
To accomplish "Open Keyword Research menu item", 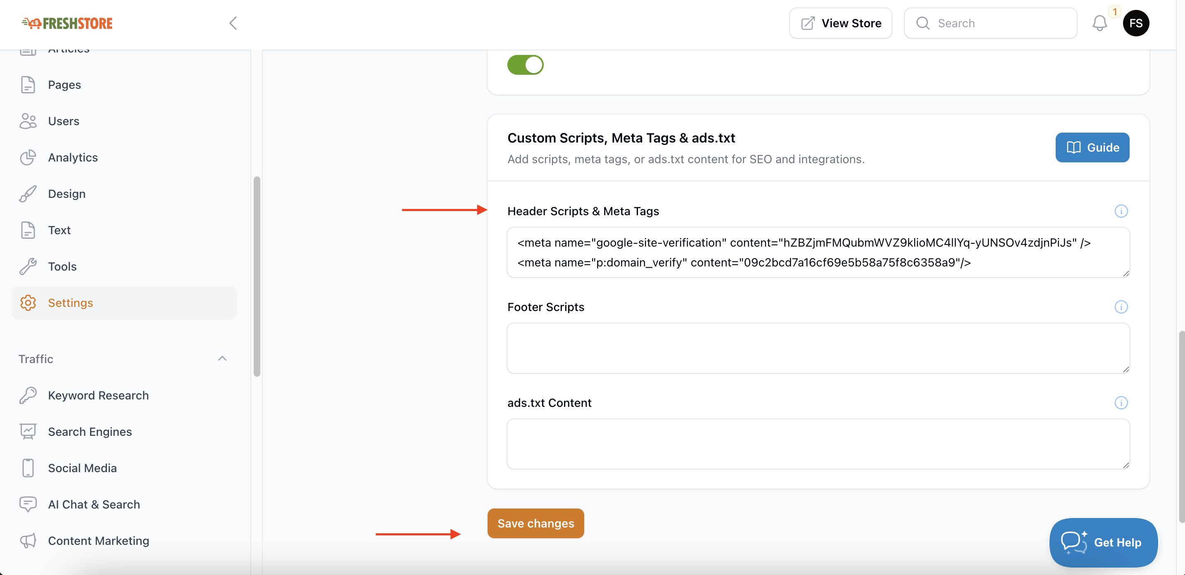I will (x=98, y=396).
